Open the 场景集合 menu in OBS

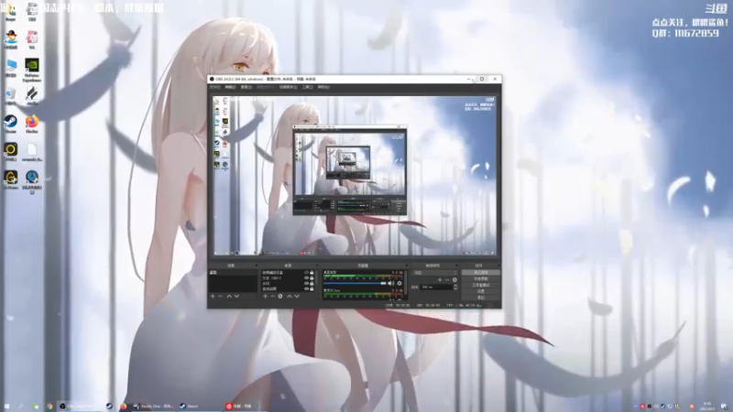pyautogui.click(x=288, y=87)
